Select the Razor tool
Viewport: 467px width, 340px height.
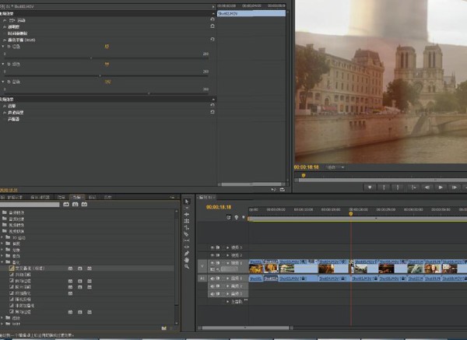click(187, 234)
